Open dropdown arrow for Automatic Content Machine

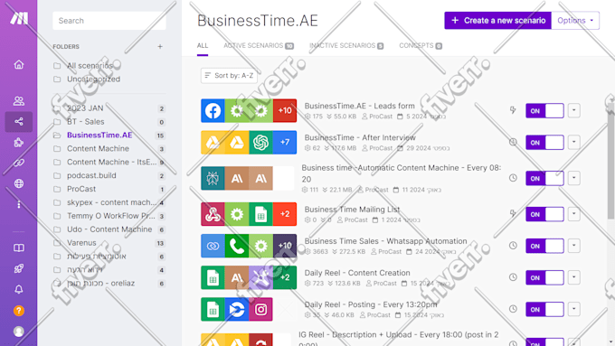(x=573, y=178)
